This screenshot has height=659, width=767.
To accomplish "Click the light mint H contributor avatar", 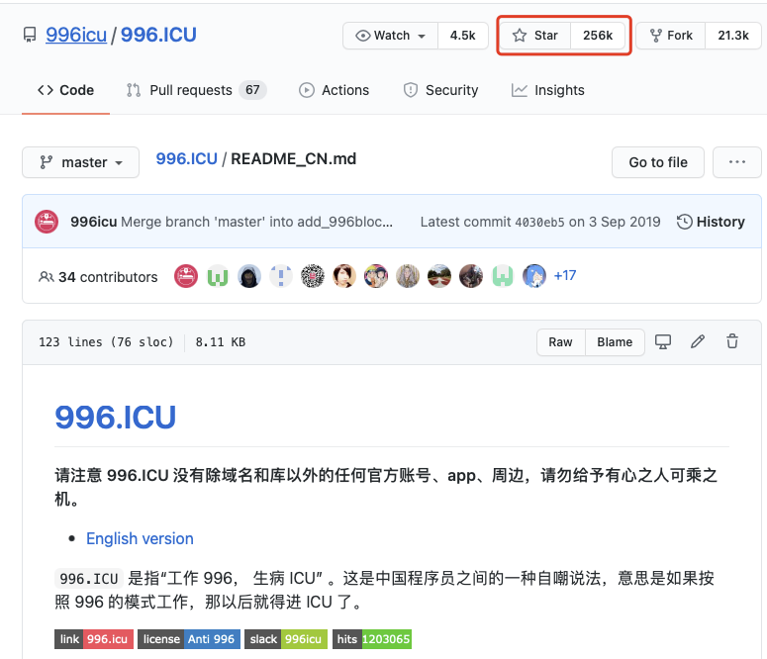I will pyautogui.click(x=503, y=276).
